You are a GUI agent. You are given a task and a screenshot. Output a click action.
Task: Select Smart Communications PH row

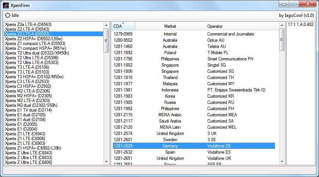194,59
